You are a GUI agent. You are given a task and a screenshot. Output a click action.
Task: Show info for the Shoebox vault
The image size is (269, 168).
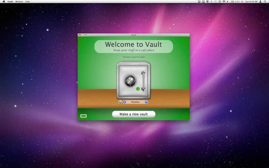pos(124,102)
